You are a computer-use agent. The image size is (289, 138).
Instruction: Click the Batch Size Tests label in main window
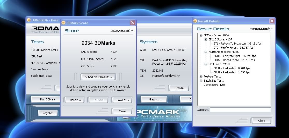[x=41, y=76]
